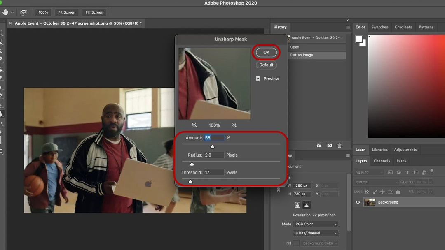Open the Swatches tab
The height and width of the screenshot is (250, 445).
tap(379, 27)
